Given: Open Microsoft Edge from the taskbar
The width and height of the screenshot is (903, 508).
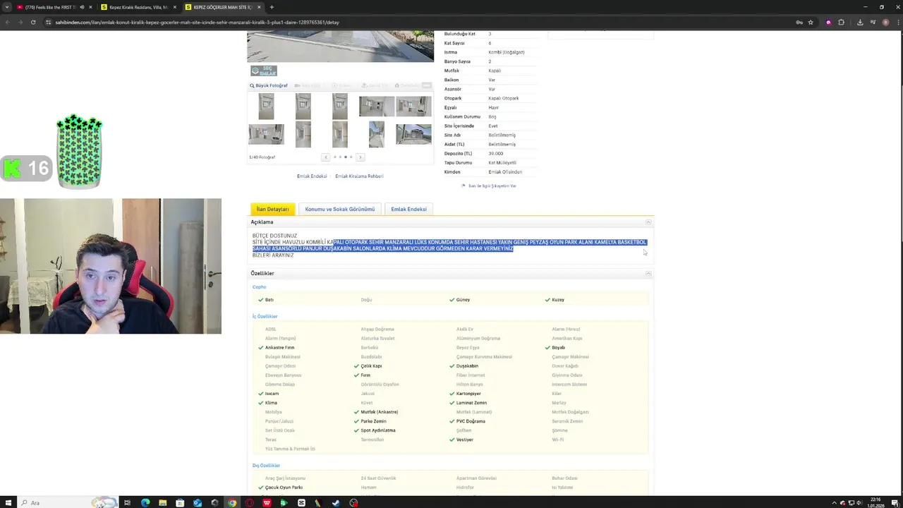Looking at the screenshot, I should pos(145,502).
